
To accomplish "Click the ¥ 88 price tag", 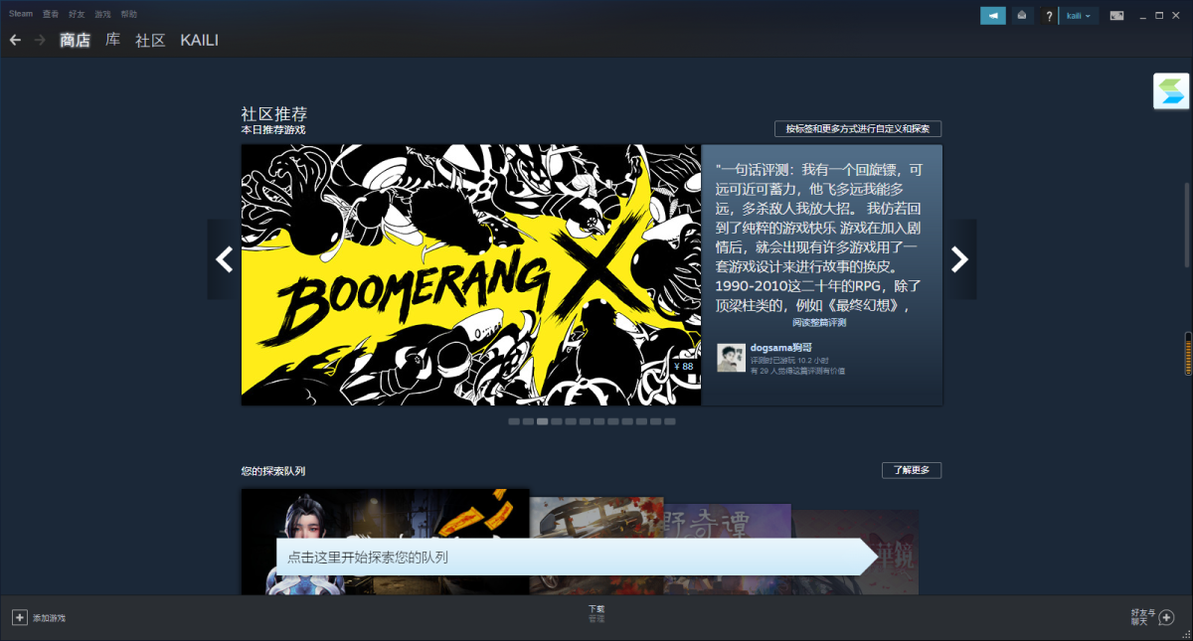I will (684, 367).
